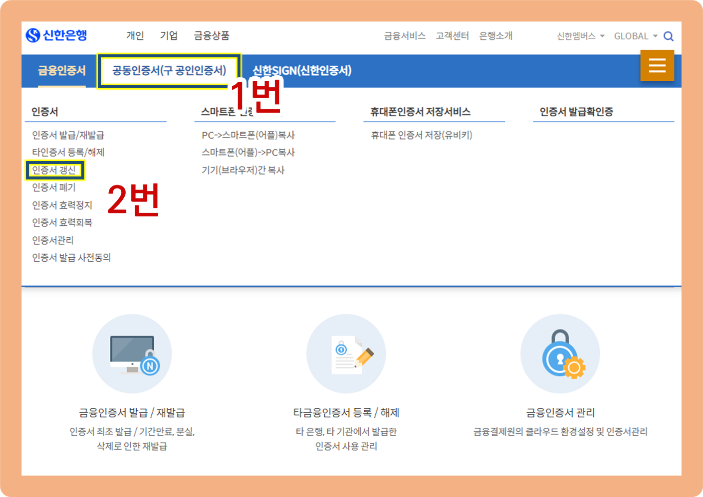Click the 타금융인증서 등록 / 해제 title

[346, 413]
